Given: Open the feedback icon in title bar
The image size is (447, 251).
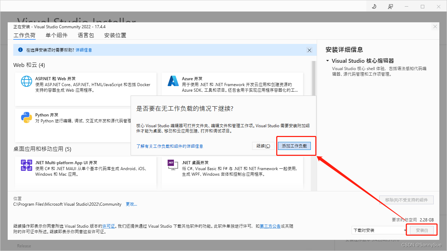Looking at the screenshot, I should click(x=390, y=6).
